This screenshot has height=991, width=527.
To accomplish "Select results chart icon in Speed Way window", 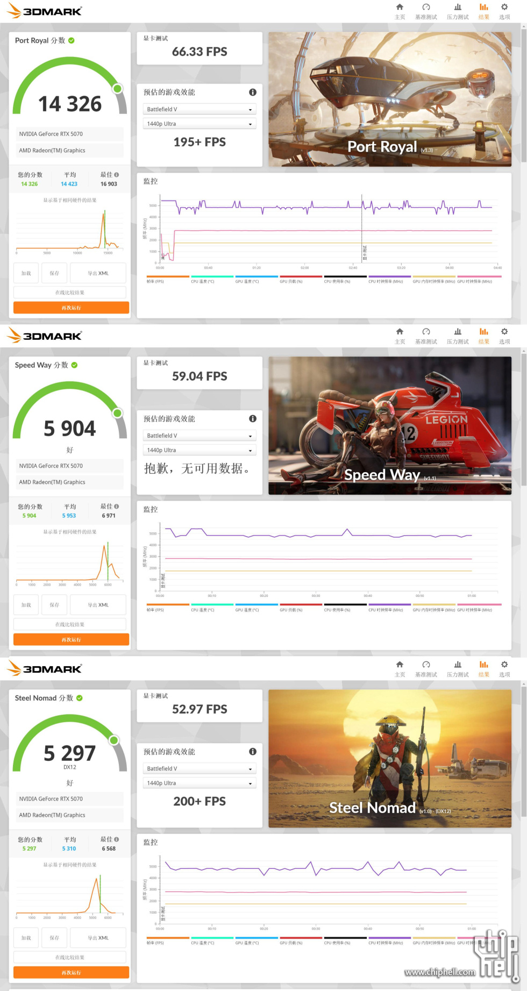I will point(484,332).
